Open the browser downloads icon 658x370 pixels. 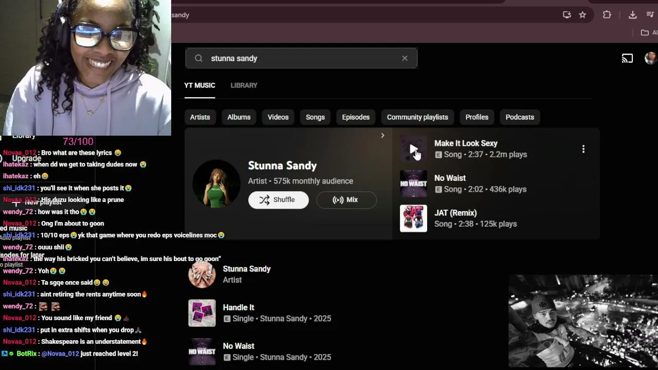coord(633,15)
